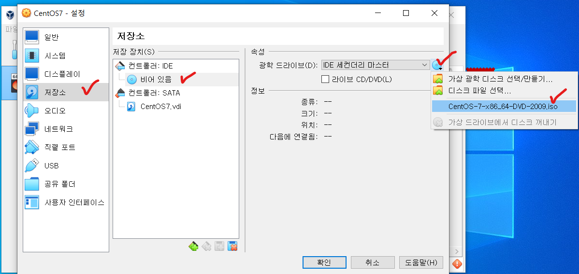Click the 공유 폴더 folder icon
579x274 pixels.
coord(32,184)
